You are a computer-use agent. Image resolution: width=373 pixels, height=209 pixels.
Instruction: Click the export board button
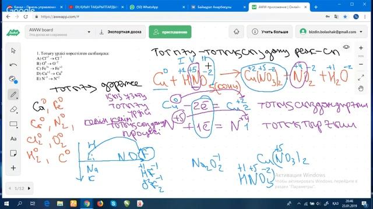click(x=121, y=32)
